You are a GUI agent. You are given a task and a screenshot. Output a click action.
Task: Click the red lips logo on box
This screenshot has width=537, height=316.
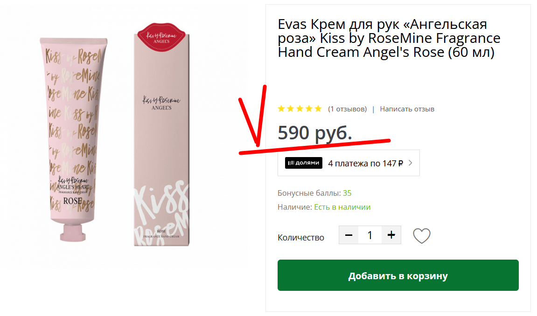(161, 37)
